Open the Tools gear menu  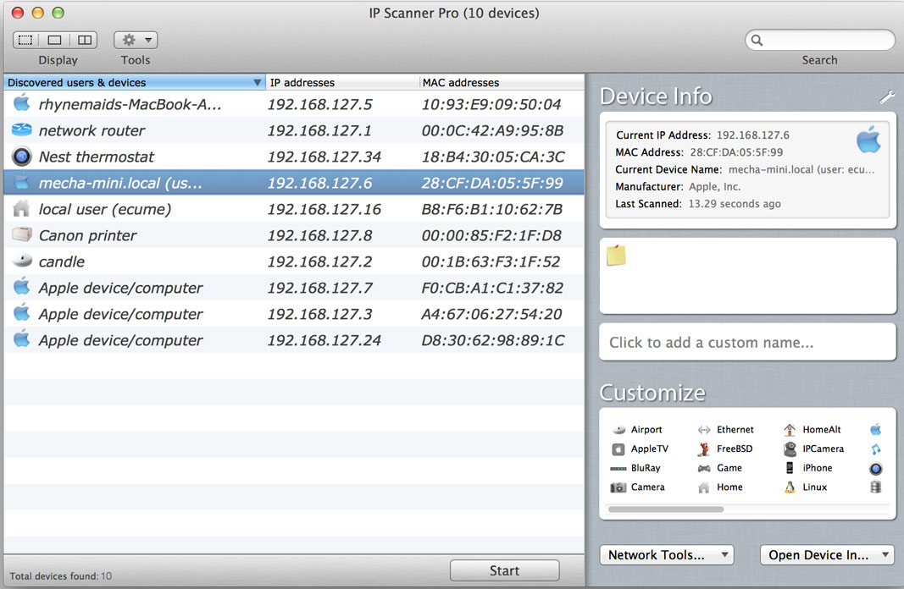point(136,40)
